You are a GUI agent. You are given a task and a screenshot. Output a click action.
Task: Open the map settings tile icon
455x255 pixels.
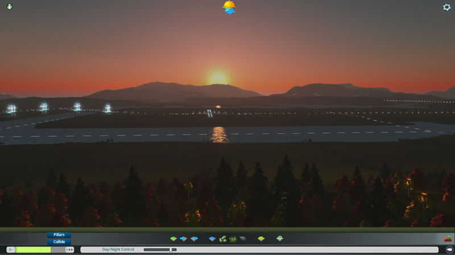280,239
